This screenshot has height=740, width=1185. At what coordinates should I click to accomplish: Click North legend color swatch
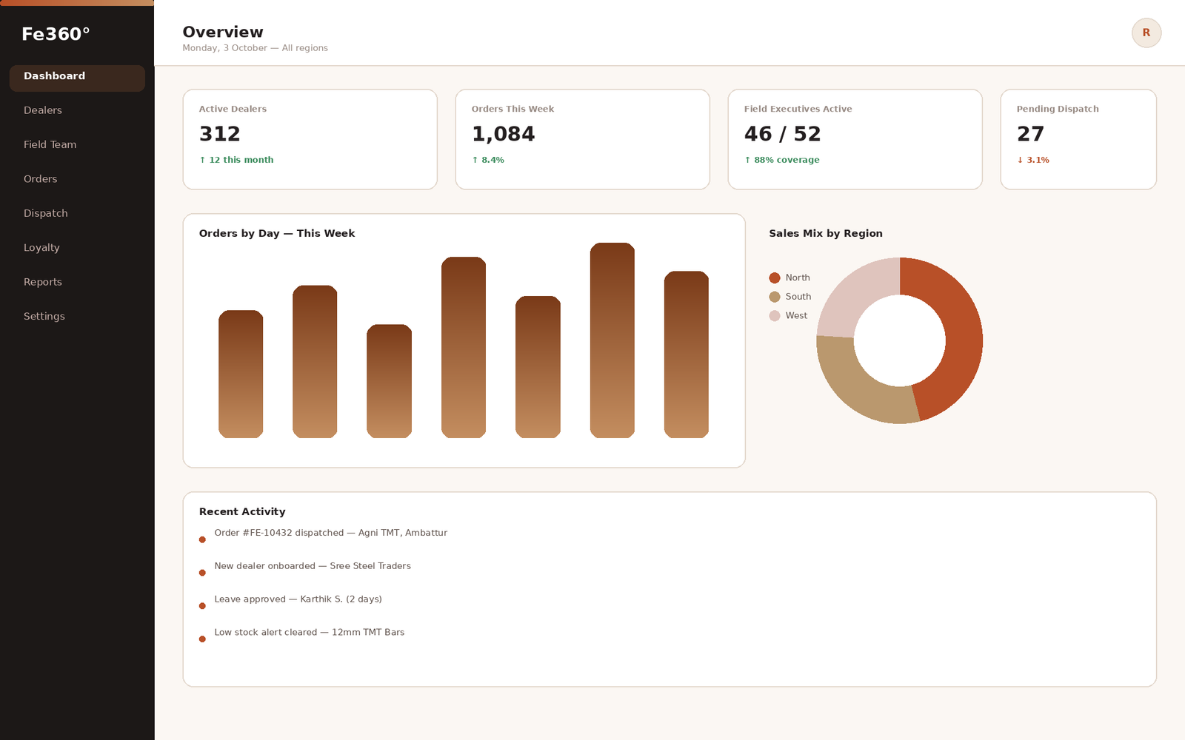[775, 277]
